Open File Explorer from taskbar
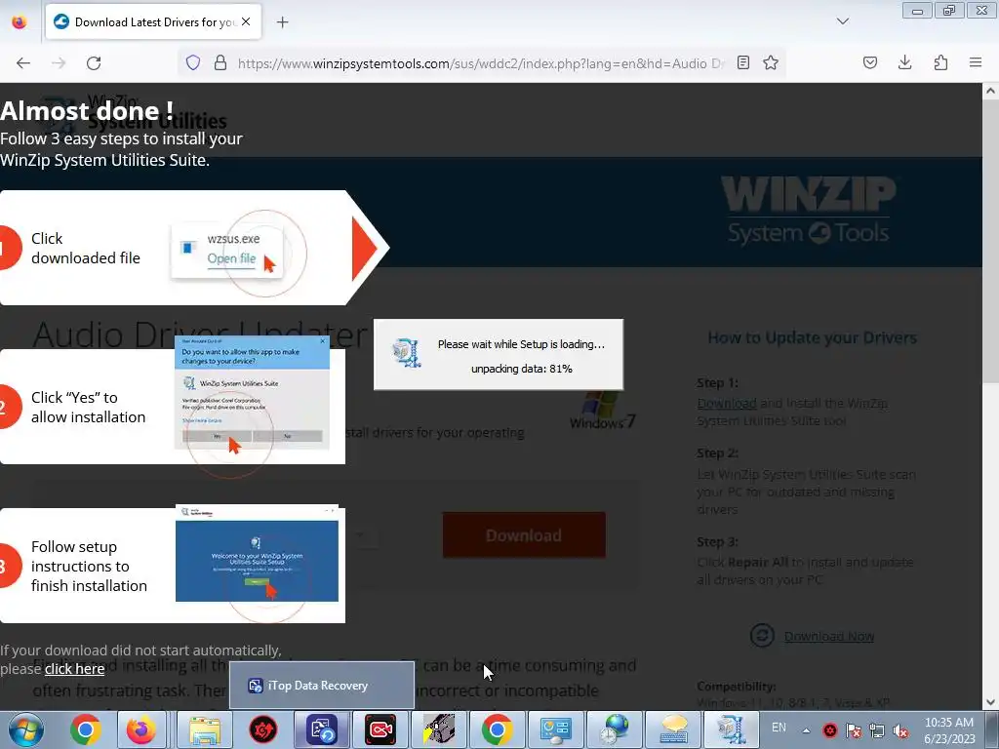Screen dimensions: 999x749 [205, 729]
